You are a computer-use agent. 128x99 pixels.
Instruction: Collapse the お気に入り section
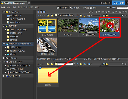(4, 12)
